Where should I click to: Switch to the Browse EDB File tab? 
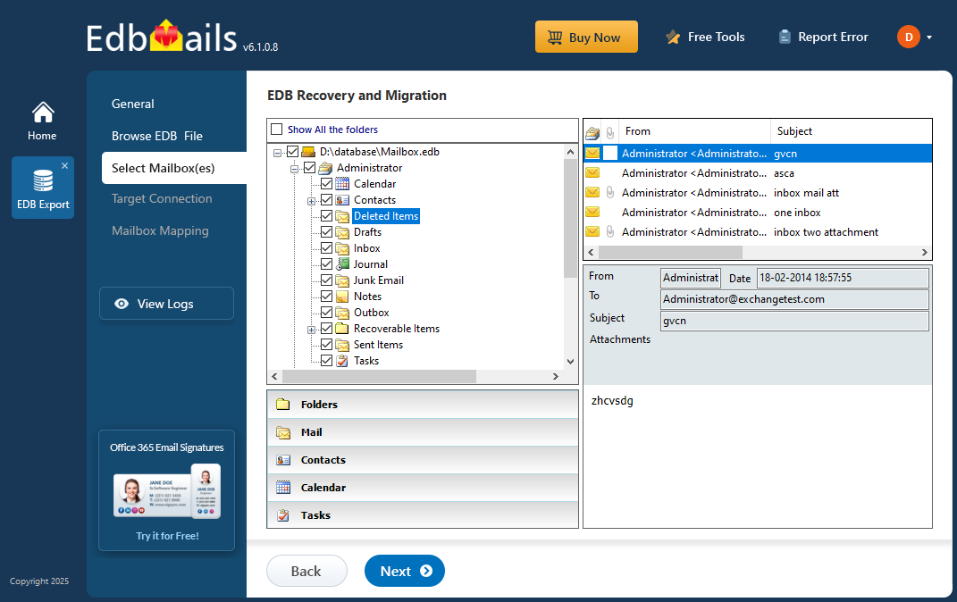(x=157, y=135)
